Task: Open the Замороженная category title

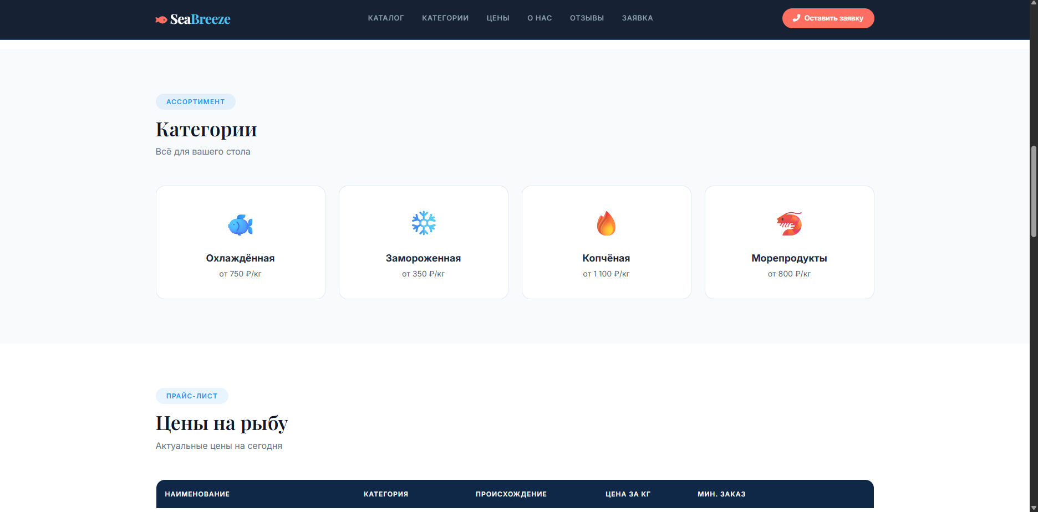Action: [x=423, y=258]
